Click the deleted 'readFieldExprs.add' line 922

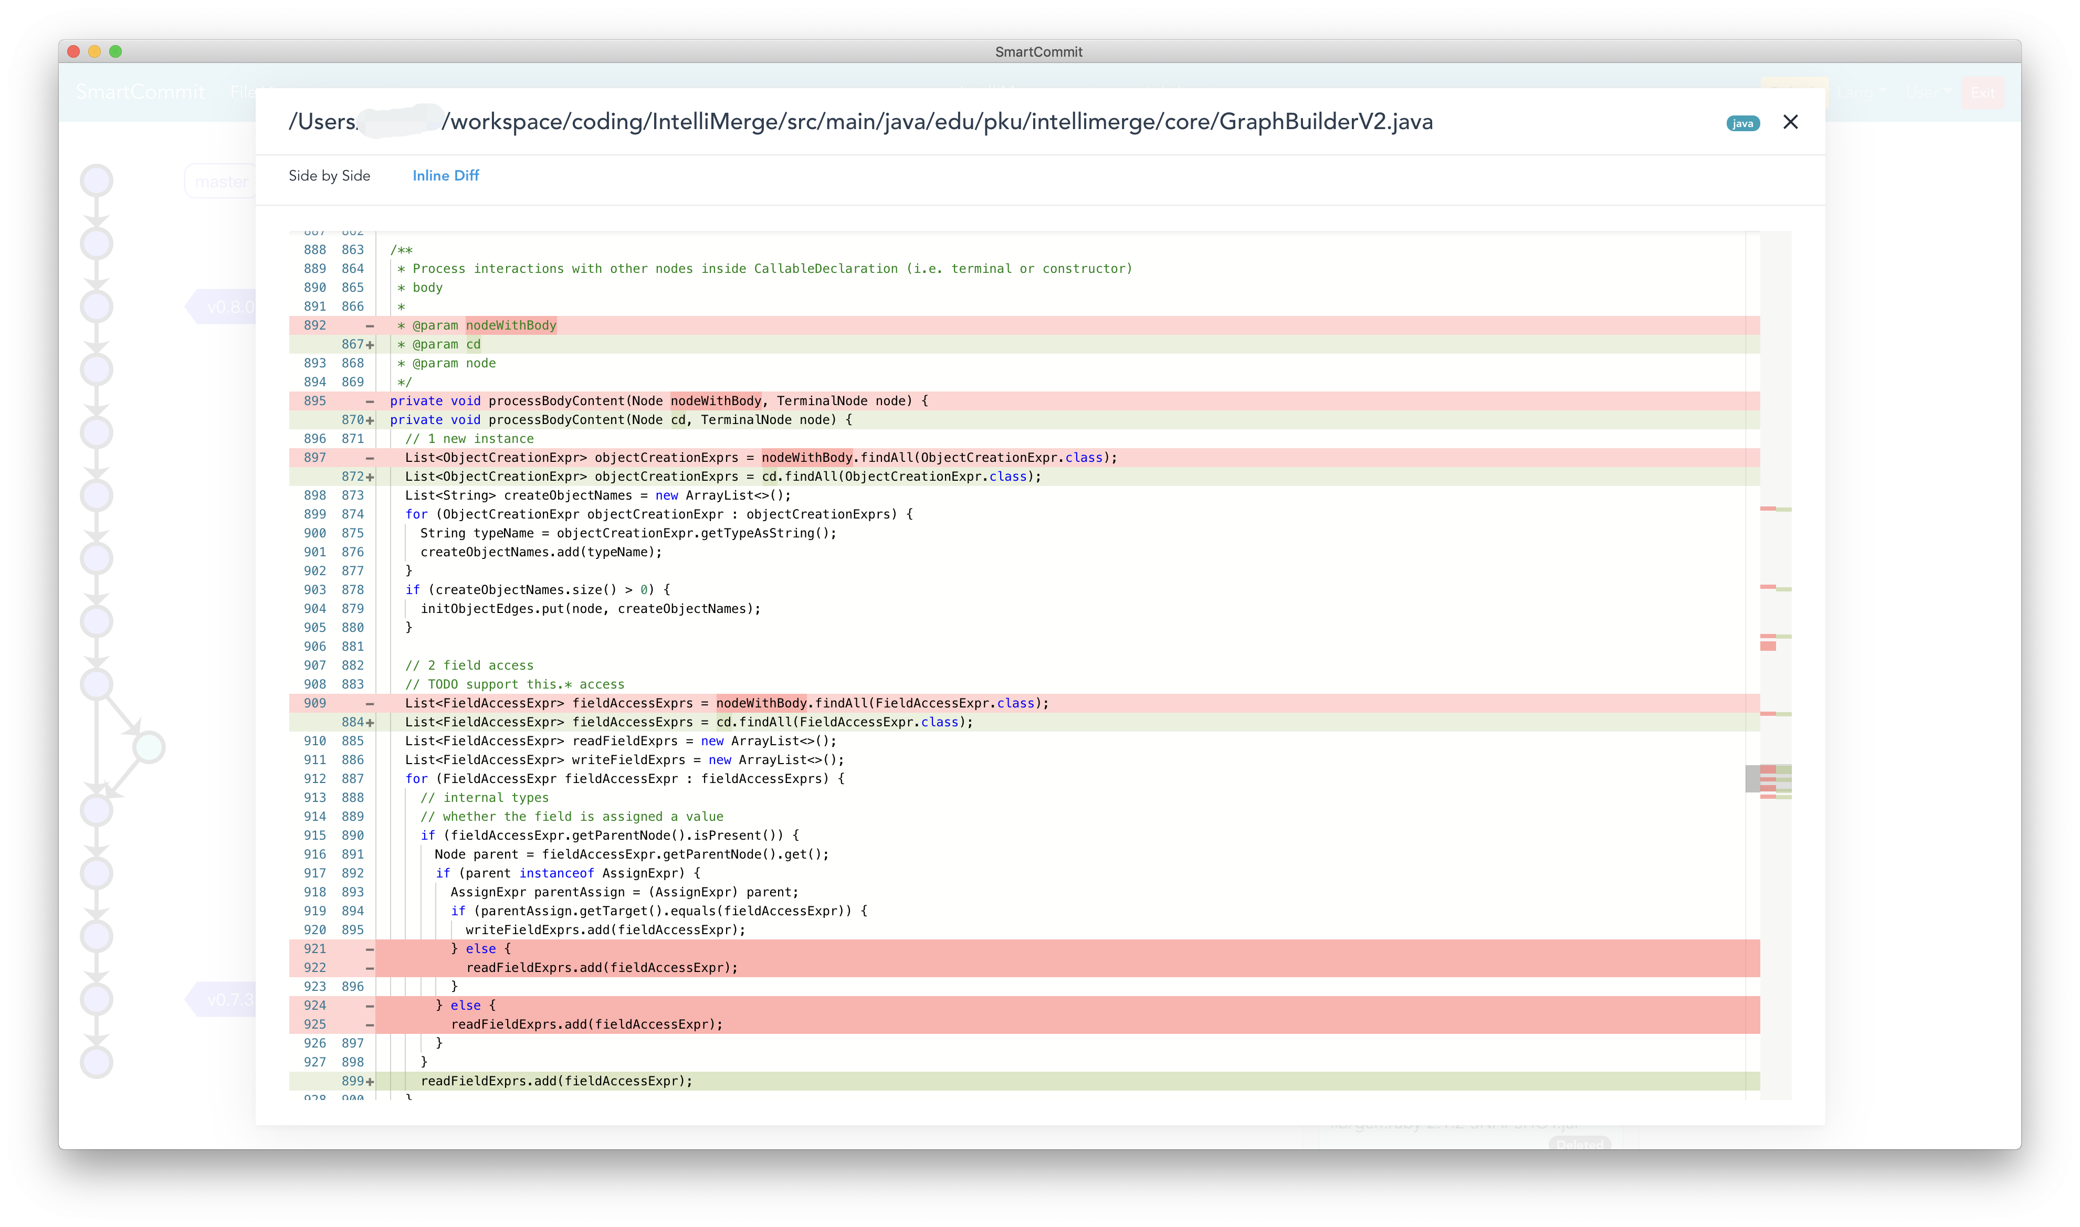[x=601, y=968]
